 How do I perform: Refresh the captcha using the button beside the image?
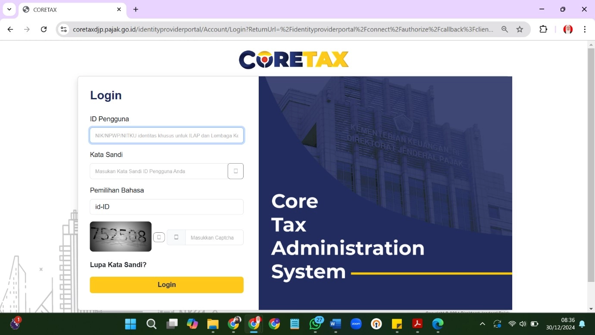(x=159, y=237)
